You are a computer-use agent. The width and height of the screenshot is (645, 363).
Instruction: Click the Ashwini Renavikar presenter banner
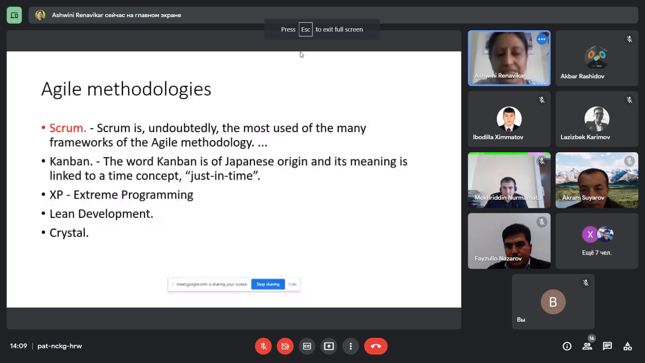116,15
